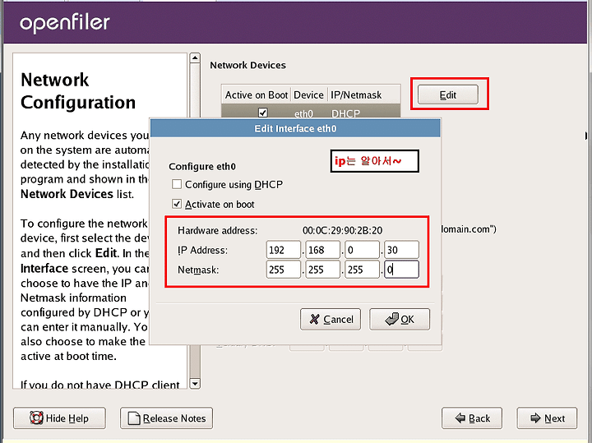Proceed with the Next button
Viewport: 592px width, 443px height.
547,418
